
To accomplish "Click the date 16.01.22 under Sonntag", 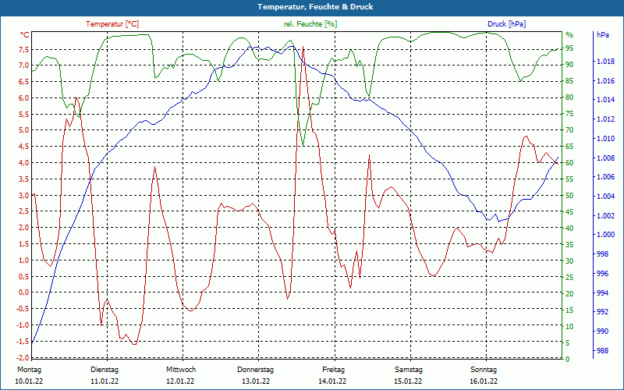I will coord(484,381).
